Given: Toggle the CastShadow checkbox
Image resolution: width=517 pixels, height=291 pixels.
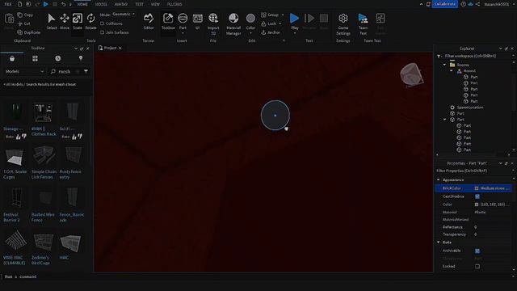Looking at the screenshot, I should [x=477, y=196].
